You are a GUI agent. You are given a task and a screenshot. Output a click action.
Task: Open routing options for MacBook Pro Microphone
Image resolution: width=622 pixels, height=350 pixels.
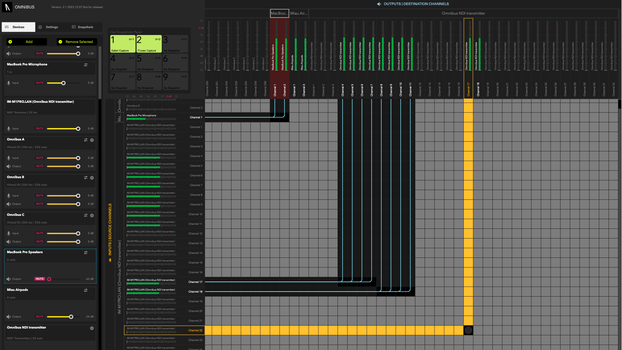click(x=86, y=65)
